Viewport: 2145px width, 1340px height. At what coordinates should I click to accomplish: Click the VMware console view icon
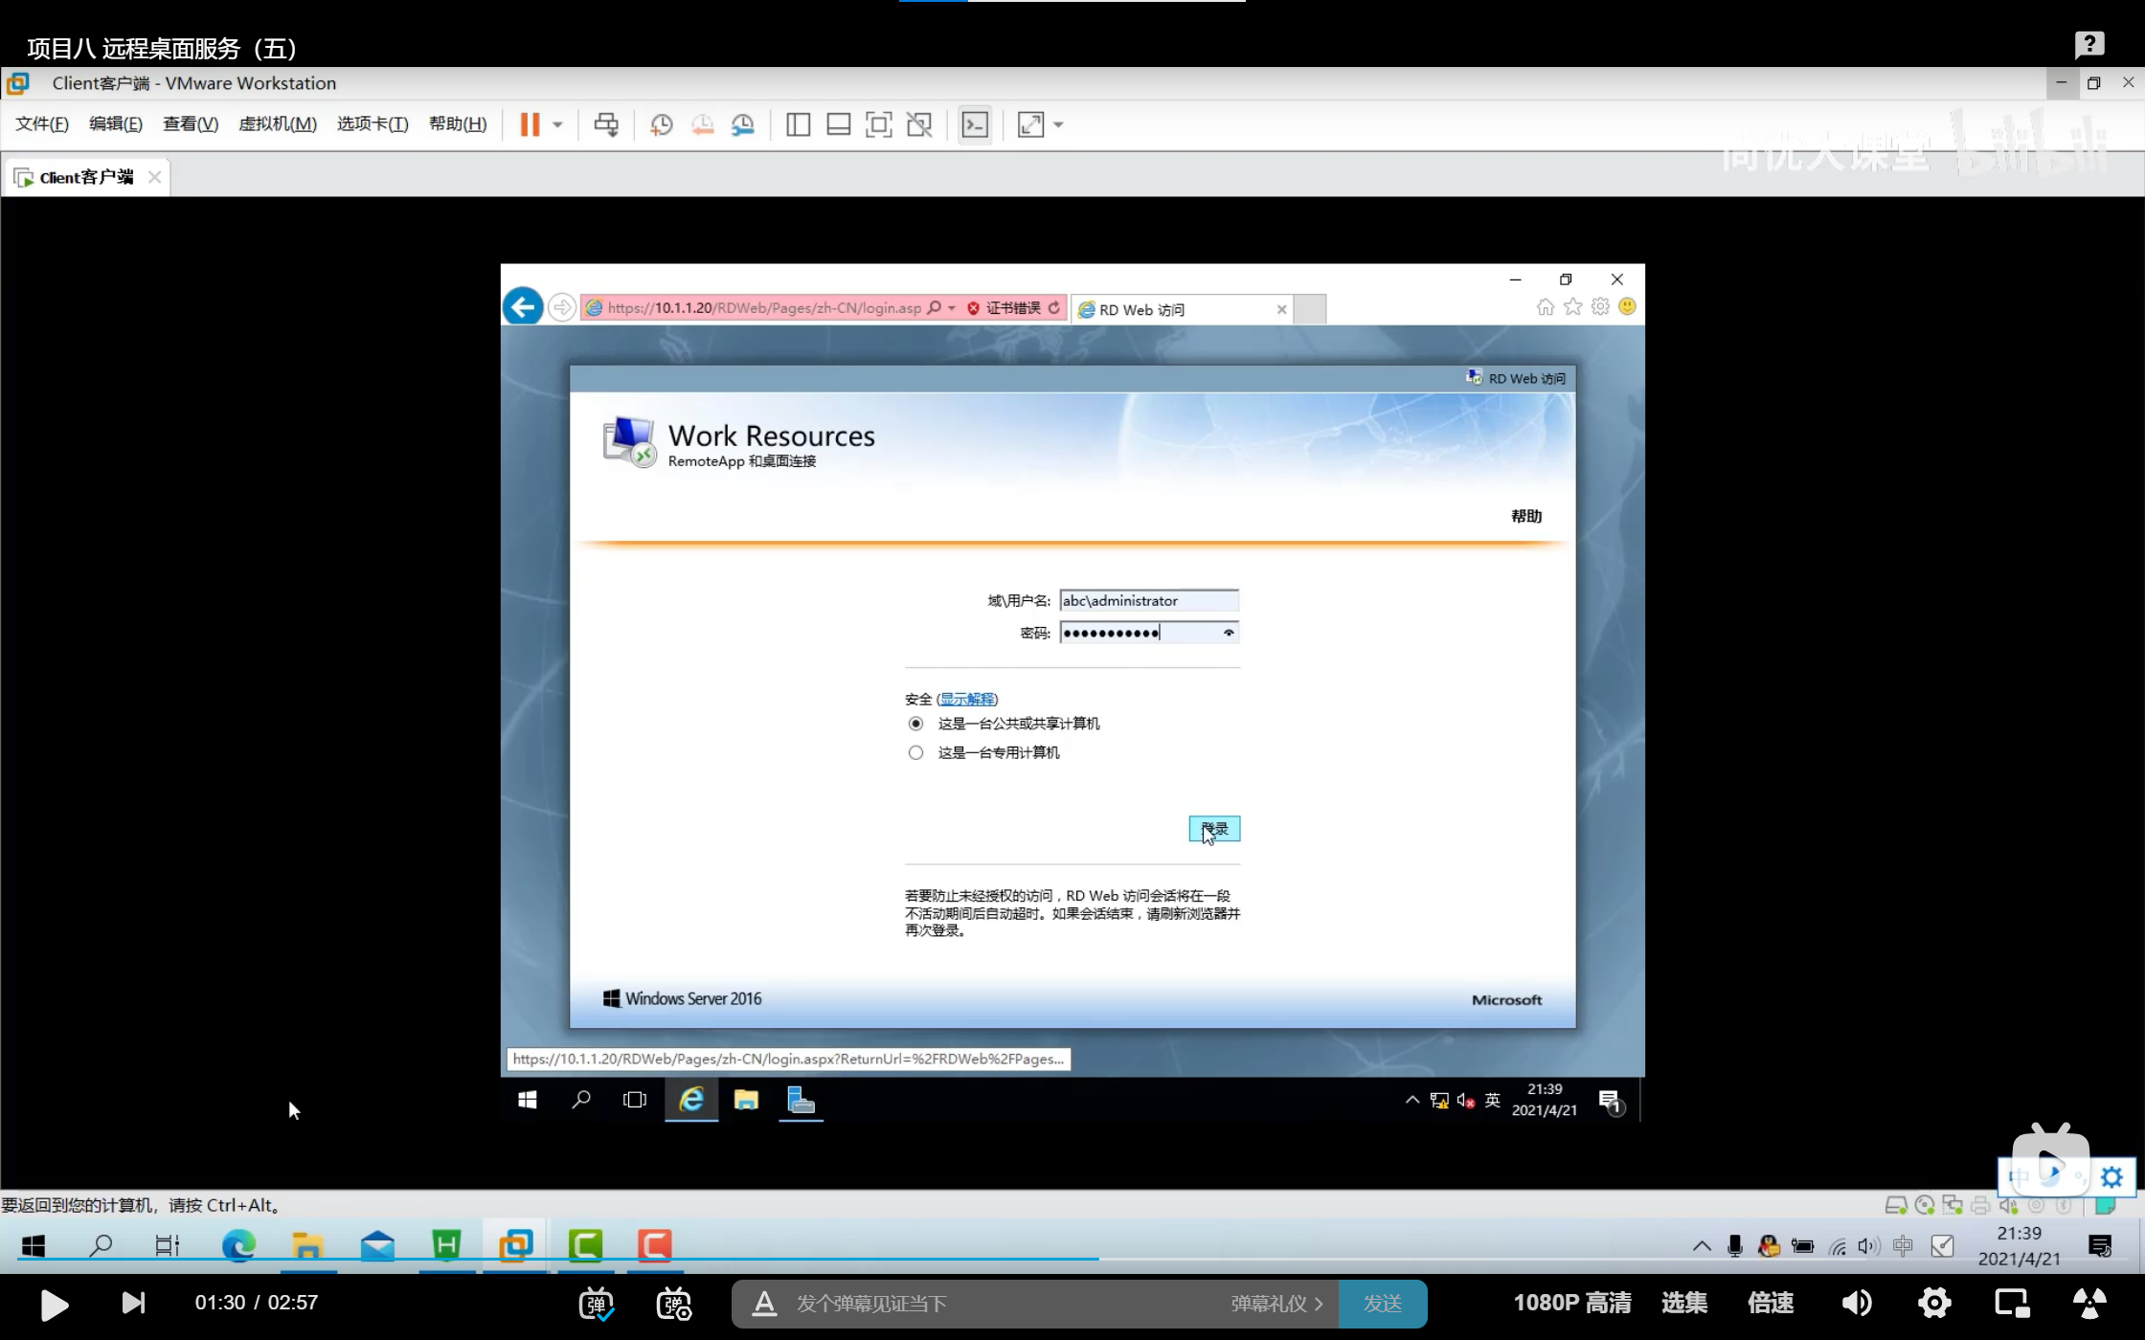[975, 124]
